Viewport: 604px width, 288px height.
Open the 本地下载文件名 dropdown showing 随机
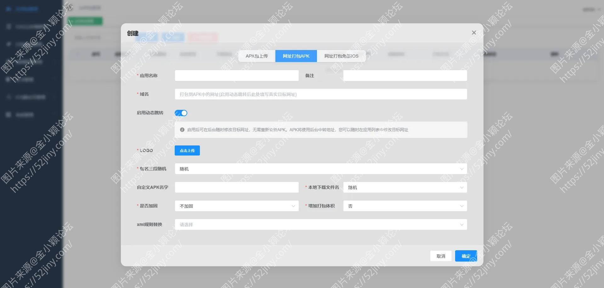(x=405, y=187)
